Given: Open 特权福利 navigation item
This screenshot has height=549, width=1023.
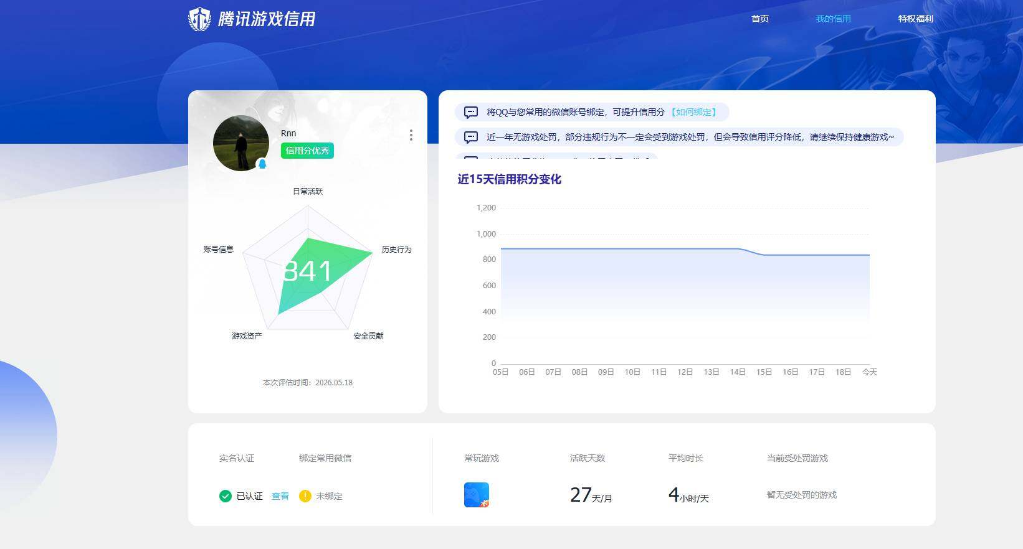Looking at the screenshot, I should click(915, 19).
